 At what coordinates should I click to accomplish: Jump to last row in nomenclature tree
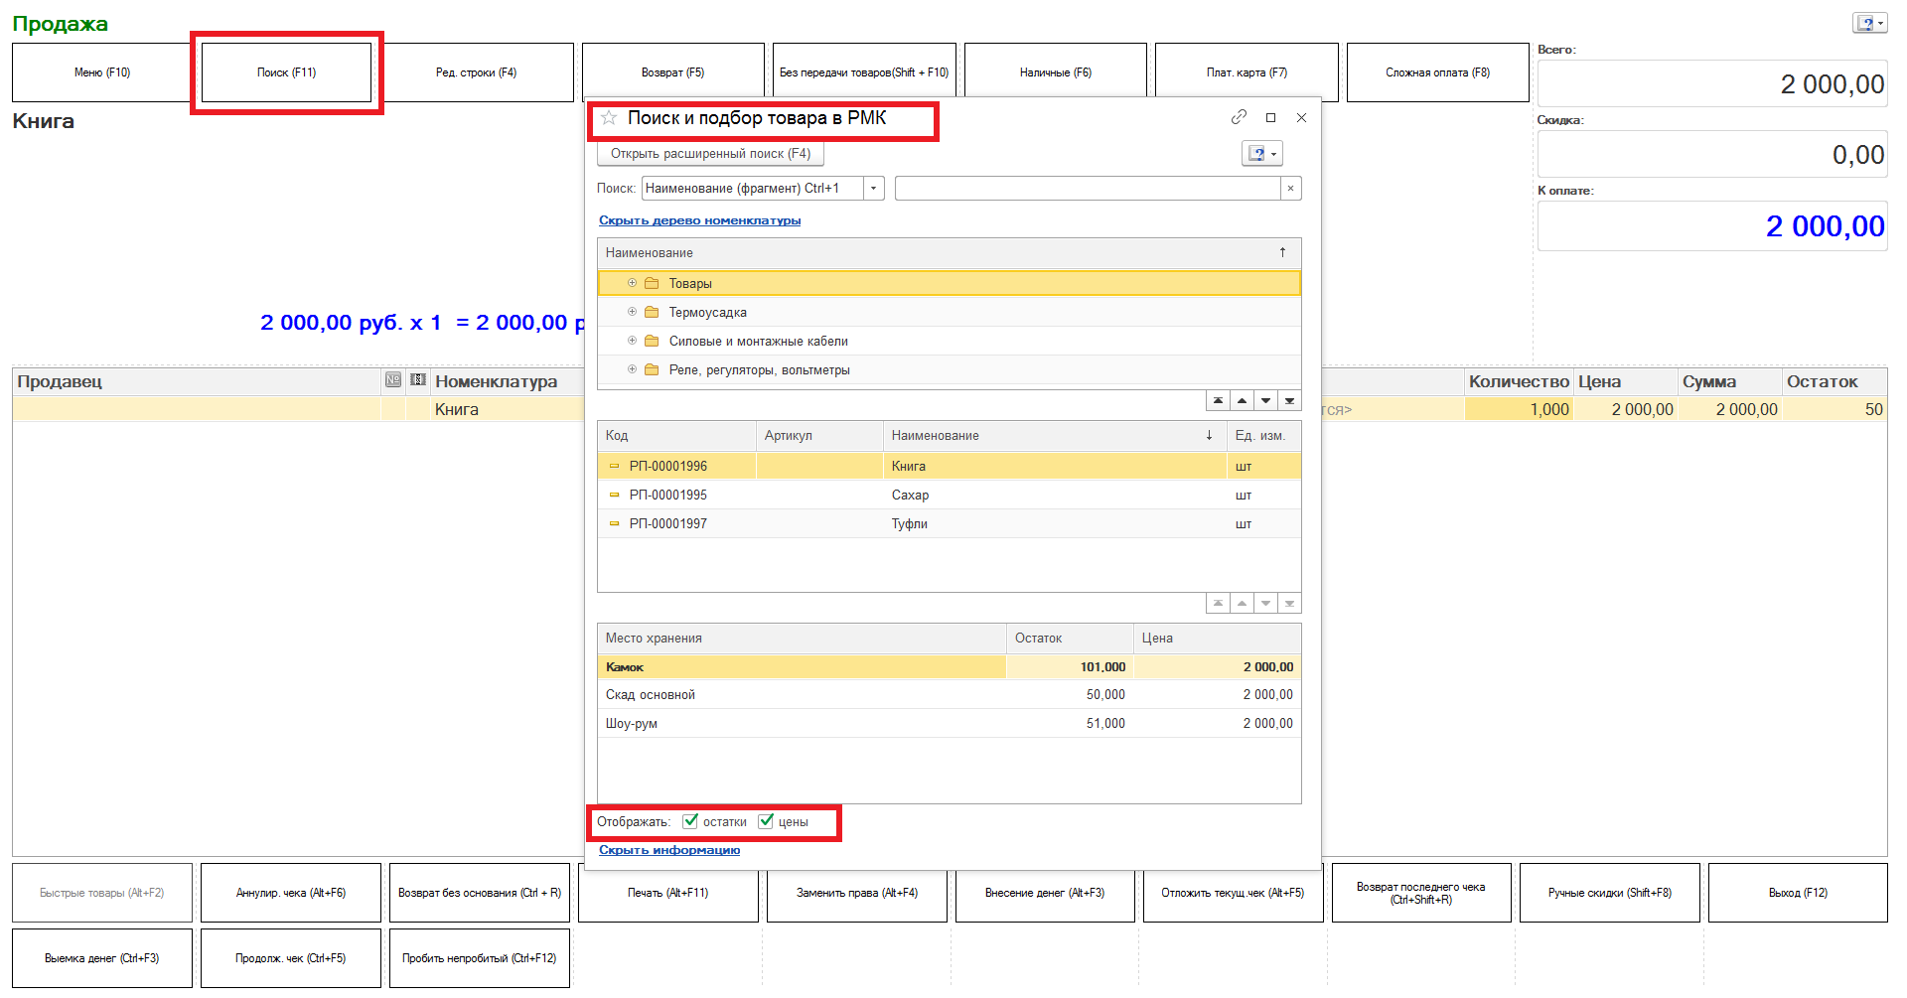pos(1289,401)
